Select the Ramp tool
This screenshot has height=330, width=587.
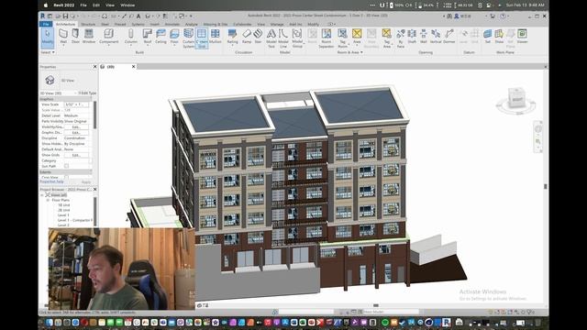247,37
